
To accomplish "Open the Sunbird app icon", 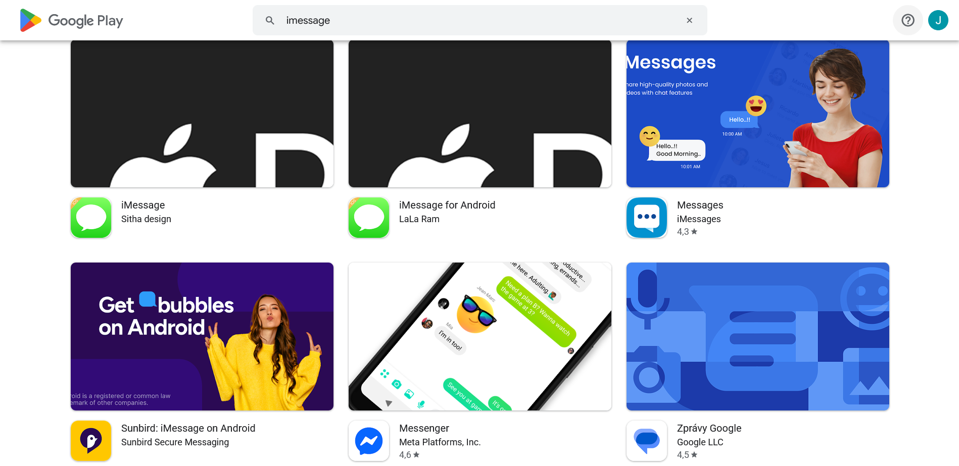I will 91,441.
